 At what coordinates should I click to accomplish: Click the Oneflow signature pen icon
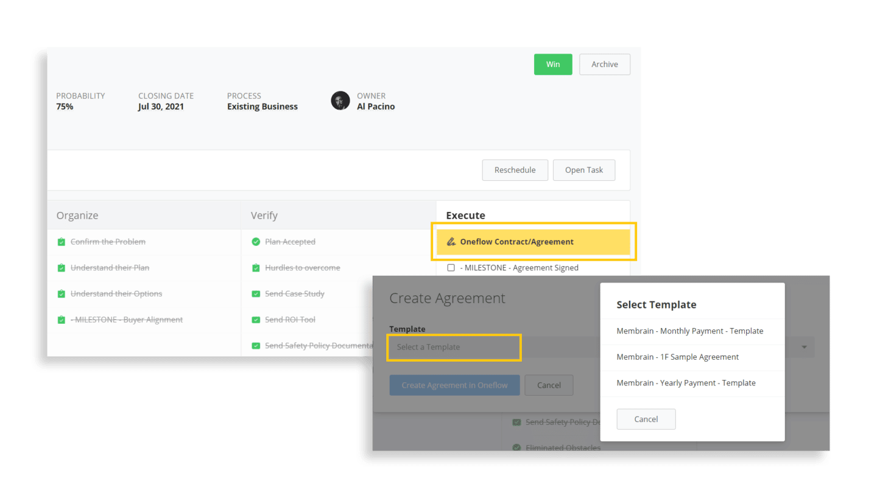(x=451, y=242)
